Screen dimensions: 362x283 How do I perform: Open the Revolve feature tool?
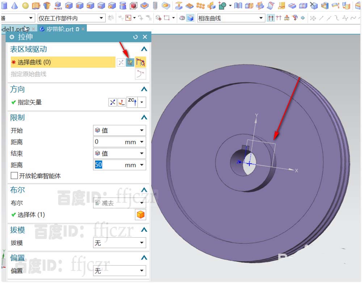[47, 5]
